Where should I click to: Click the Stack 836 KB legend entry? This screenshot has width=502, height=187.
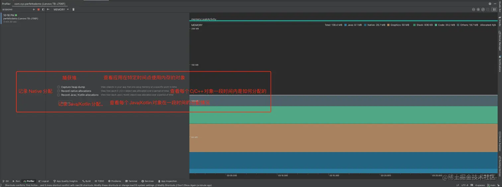pyautogui.click(x=423, y=25)
